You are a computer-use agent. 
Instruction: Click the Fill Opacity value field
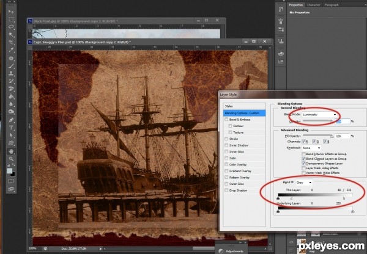pyautogui.click(x=342, y=136)
